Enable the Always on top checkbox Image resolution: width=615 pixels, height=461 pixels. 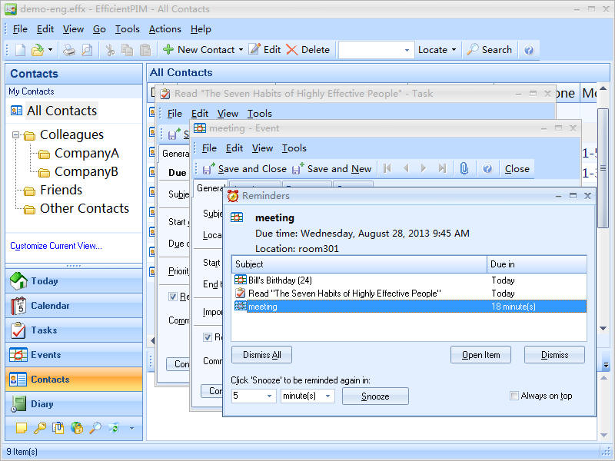(514, 396)
